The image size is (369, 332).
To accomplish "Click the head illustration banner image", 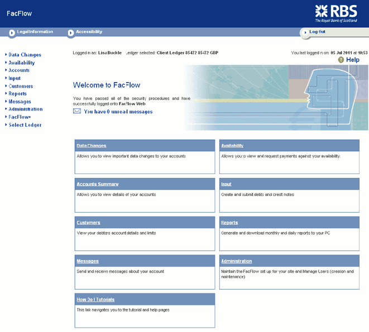I will (x=324, y=95).
